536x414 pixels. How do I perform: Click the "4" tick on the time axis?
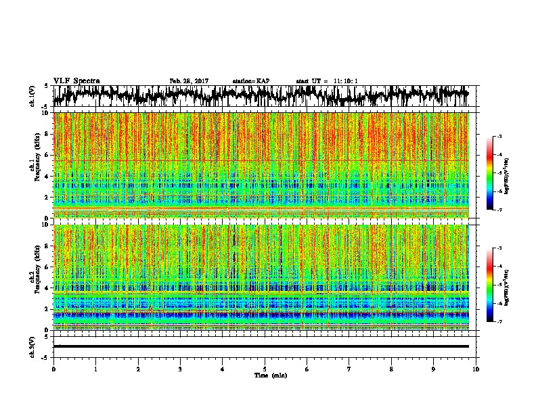click(223, 369)
